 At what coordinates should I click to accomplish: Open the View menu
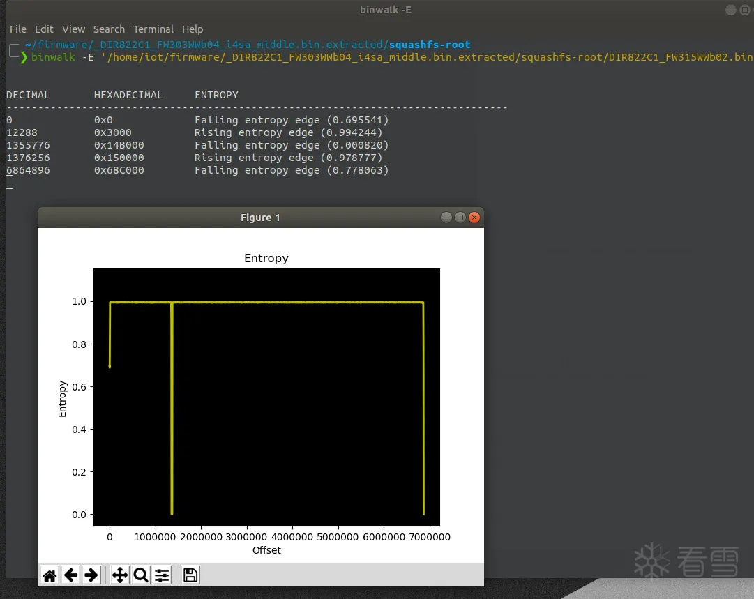click(73, 29)
